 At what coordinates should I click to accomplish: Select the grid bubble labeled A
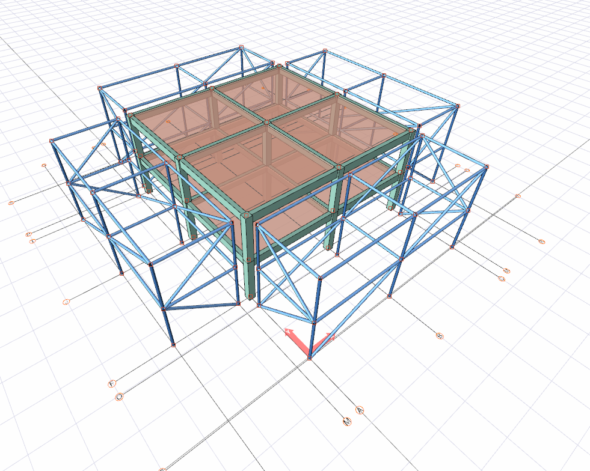coord(360,410)
